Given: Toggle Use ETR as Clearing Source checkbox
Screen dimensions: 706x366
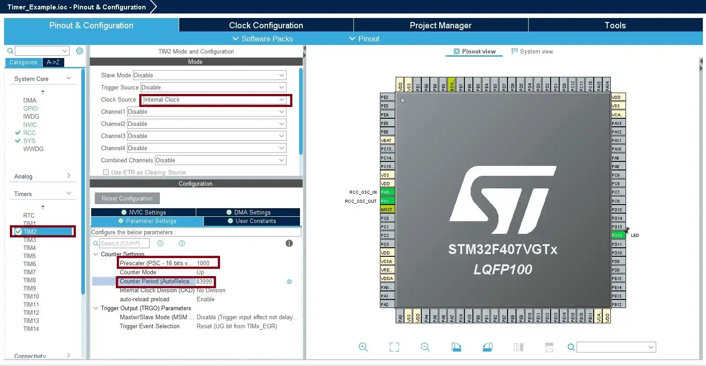Looking at the screenshot, I should tap(106, 172).
